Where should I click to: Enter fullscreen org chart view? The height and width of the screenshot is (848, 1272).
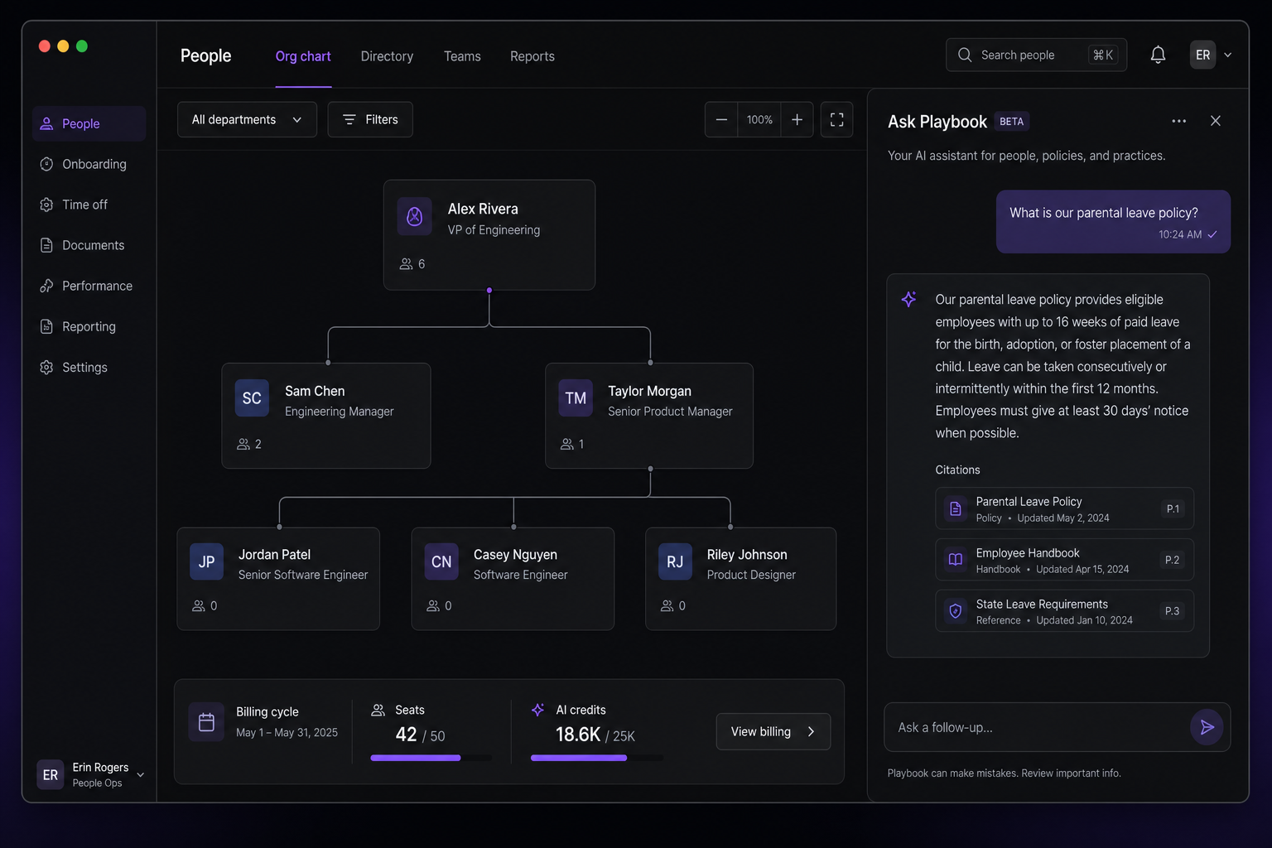point(836,119)
